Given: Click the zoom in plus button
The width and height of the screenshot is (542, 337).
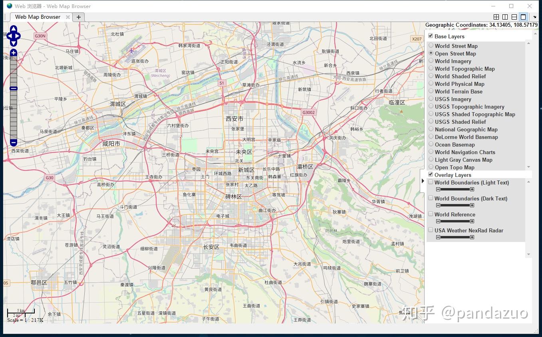Looking at the screenshot, I should tap(13, 53).
